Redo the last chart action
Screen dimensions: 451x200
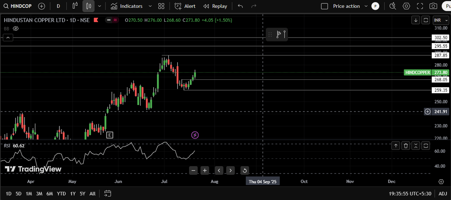click(x=254, y=6)
